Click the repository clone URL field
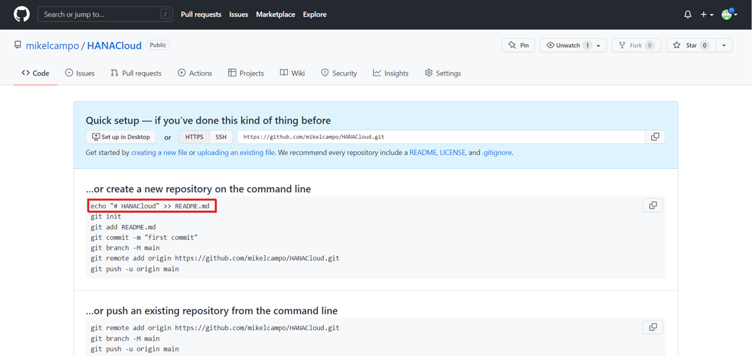This screenshot has width=753, height=358. point(441,137)
